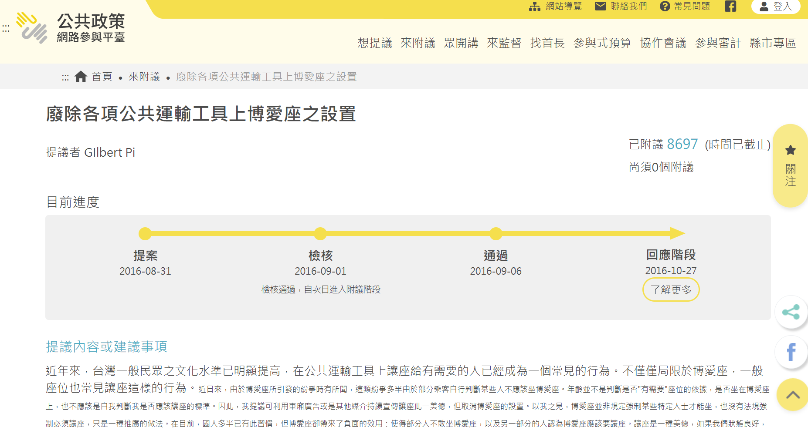Click the 檢核 timeline dot
Image resolution: width=808 pixels, height=434 pixels.
(x=320, y=233)
